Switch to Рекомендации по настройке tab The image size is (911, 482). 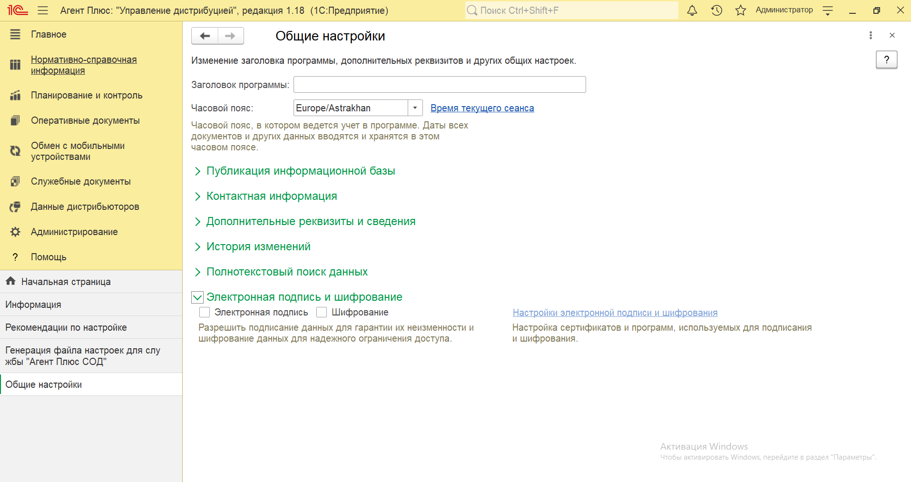[x=91, y=327]
